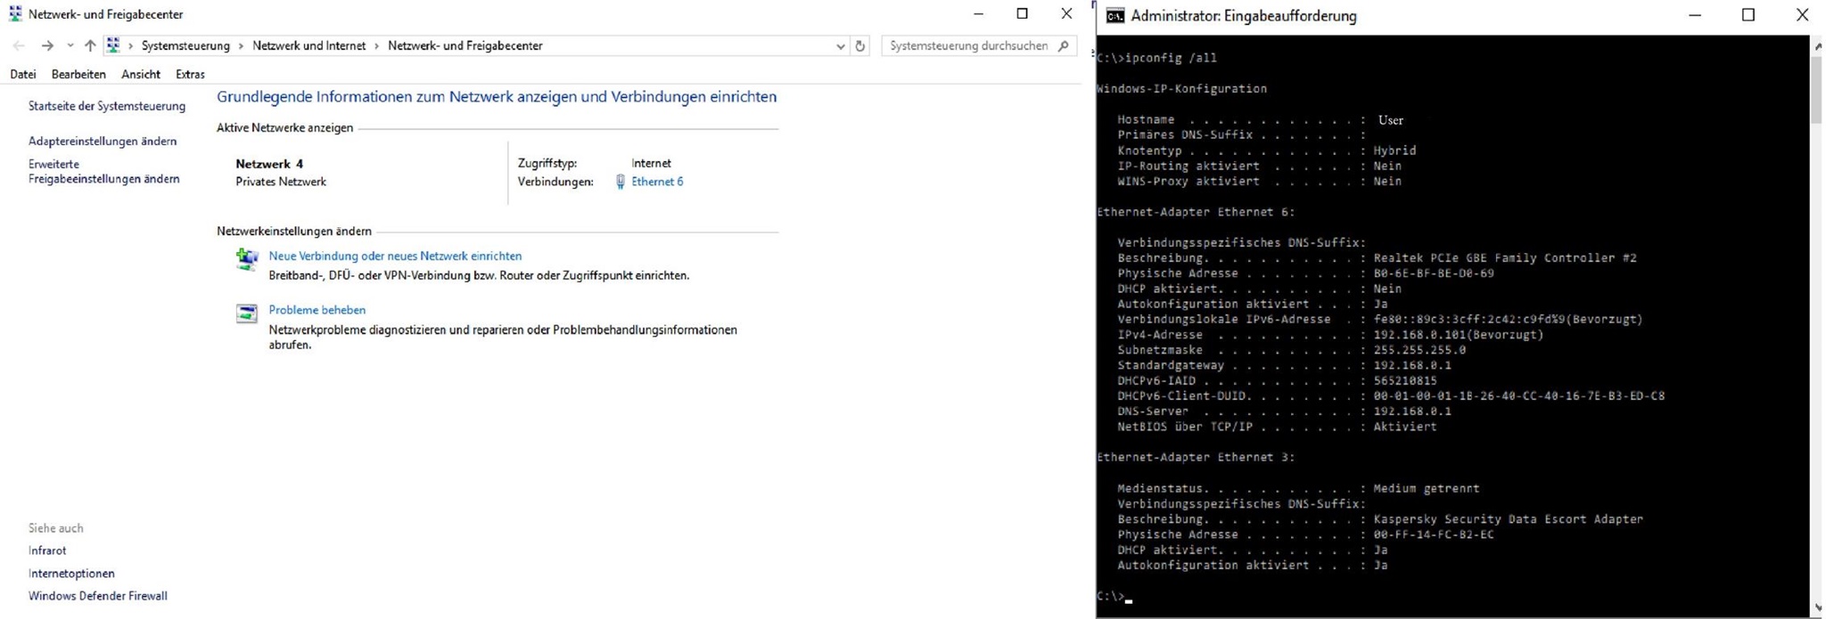Click the search magnifier icon
Viewport: 1826px width, 619px height.
pos(1063,45)
